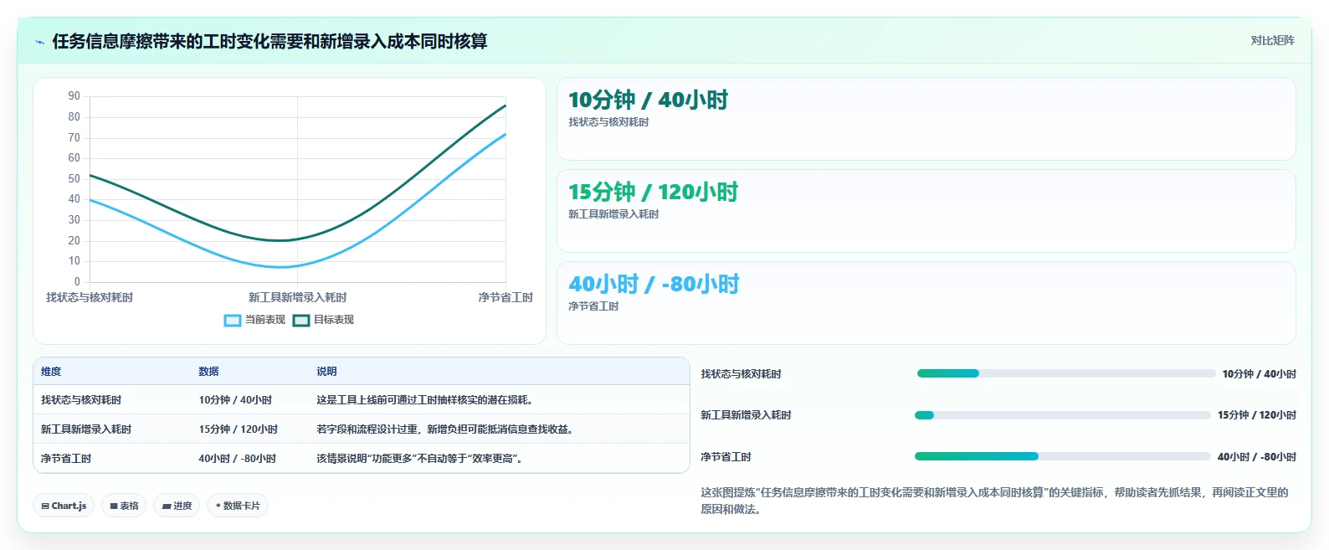
Task: Click the note starting 若字段和流程设计过重
Action: point(445,429)
